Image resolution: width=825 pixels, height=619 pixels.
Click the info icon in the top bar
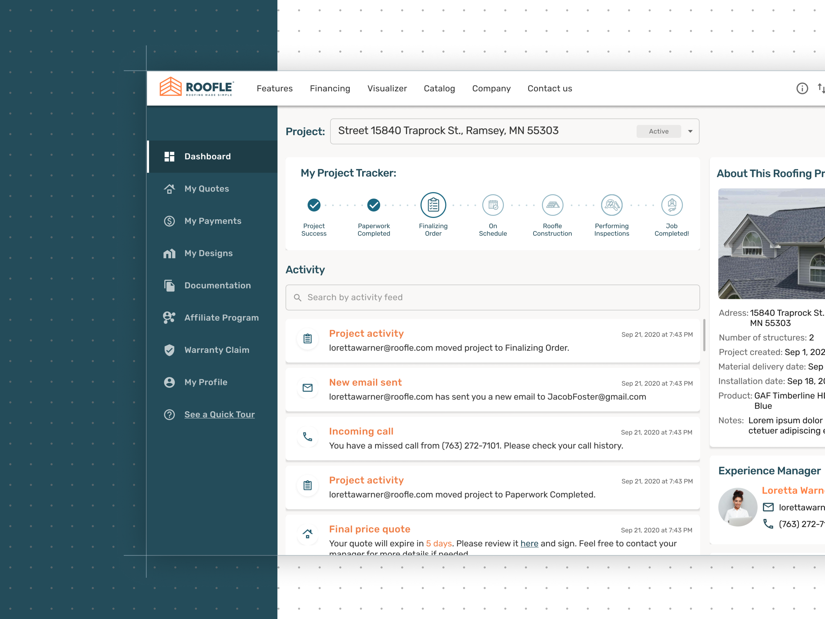point(802,88)
